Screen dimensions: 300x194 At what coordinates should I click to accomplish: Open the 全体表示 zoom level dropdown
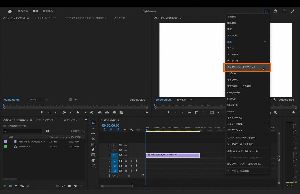tap(184, 100)
